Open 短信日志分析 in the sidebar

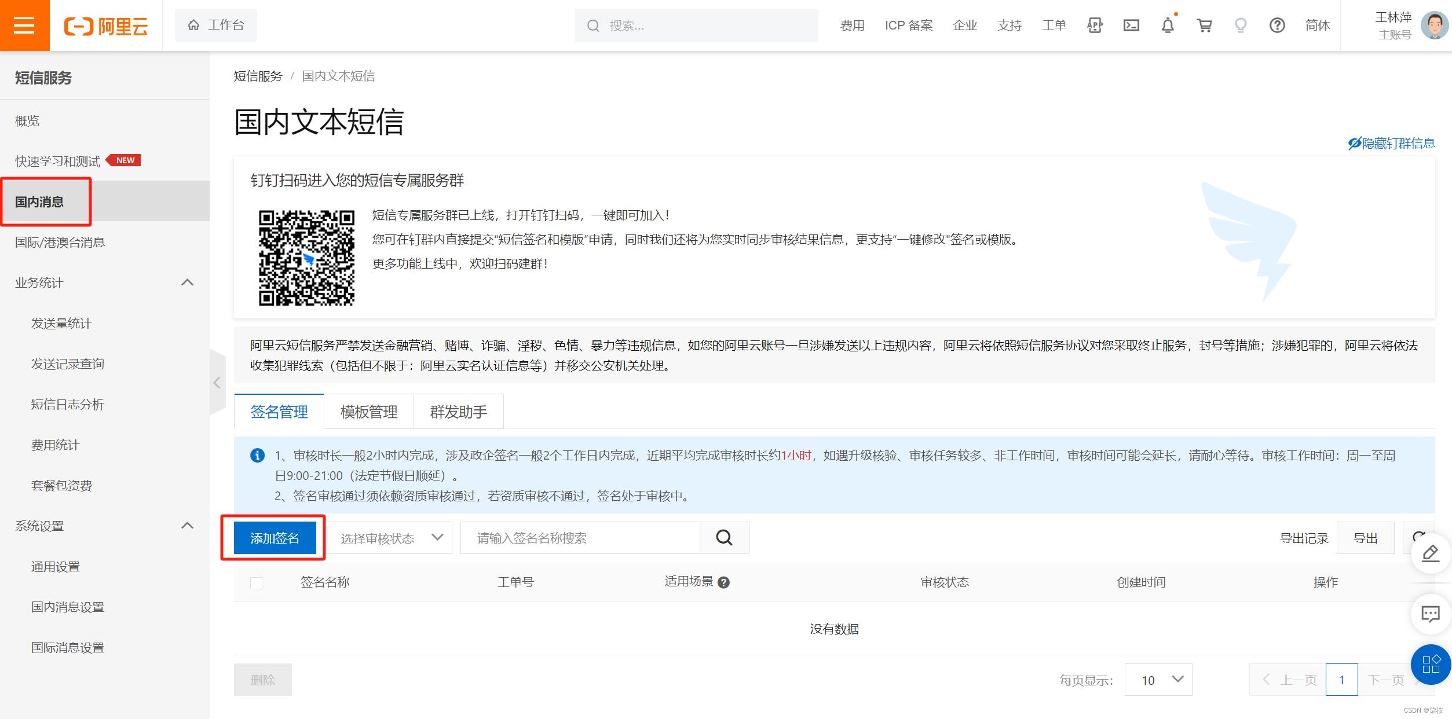coord(68,404)
